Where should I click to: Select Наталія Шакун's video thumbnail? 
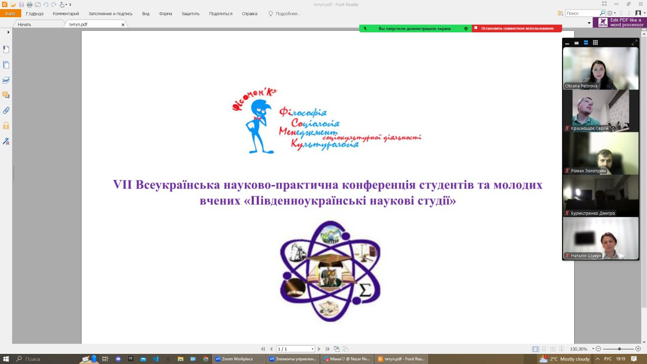click(600, 238)
